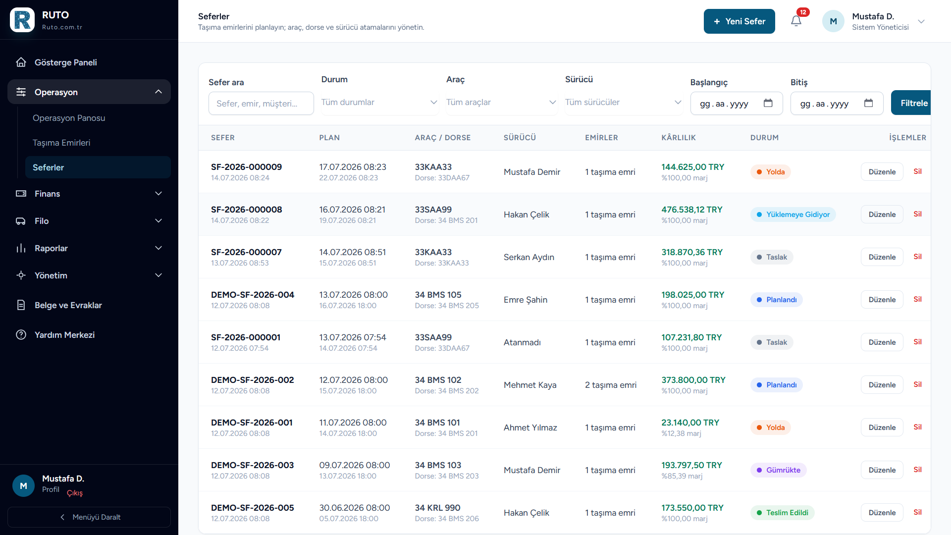The width and height of the screenshot is (951, 535).
Task: Open the Durum 'Tüm durumlar' dropdown
Action: (x=379, y=103)
